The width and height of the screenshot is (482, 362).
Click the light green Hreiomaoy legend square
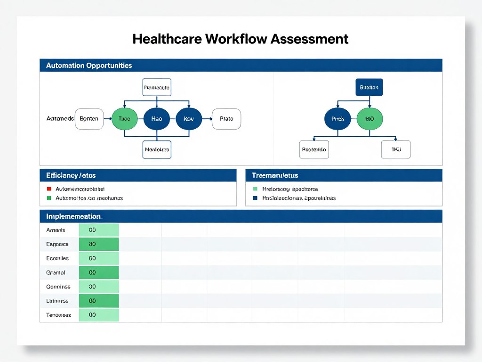(255, 189)
